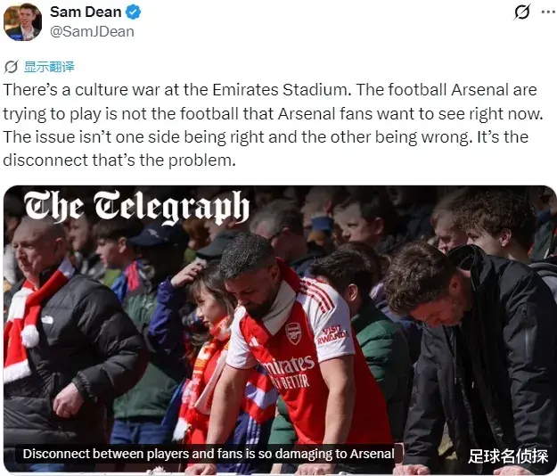Open the three-dot more options menu
This screenshot has width=557, height=476.
548,12
